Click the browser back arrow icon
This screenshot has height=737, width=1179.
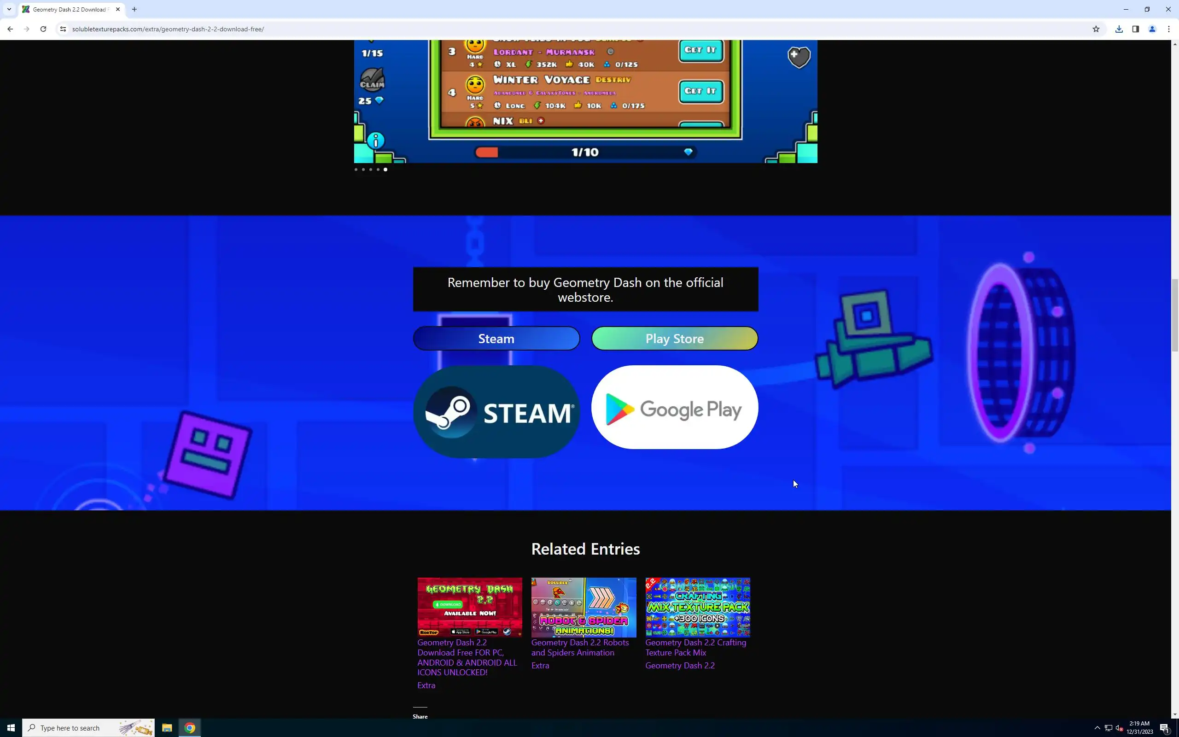tap(10, 29)
